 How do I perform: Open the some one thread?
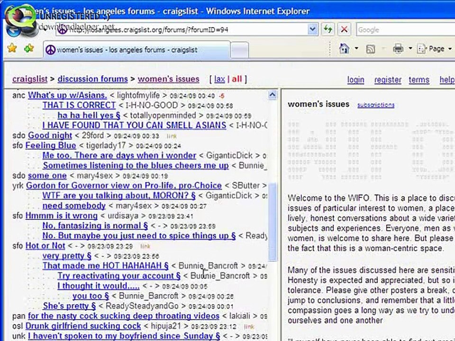pyautogui.click(x=47, y=176)
